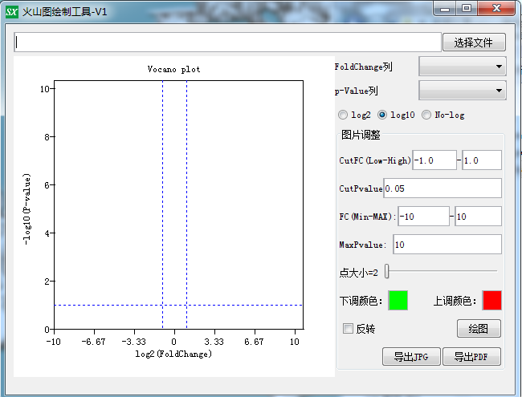This screenshot has height=397, width=522.
Task: Click the CutFC low value field
Action: (x=434, y=160)
